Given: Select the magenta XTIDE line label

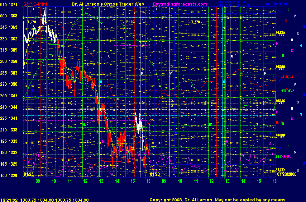Looking at the screenshot, I should [286, 156].
